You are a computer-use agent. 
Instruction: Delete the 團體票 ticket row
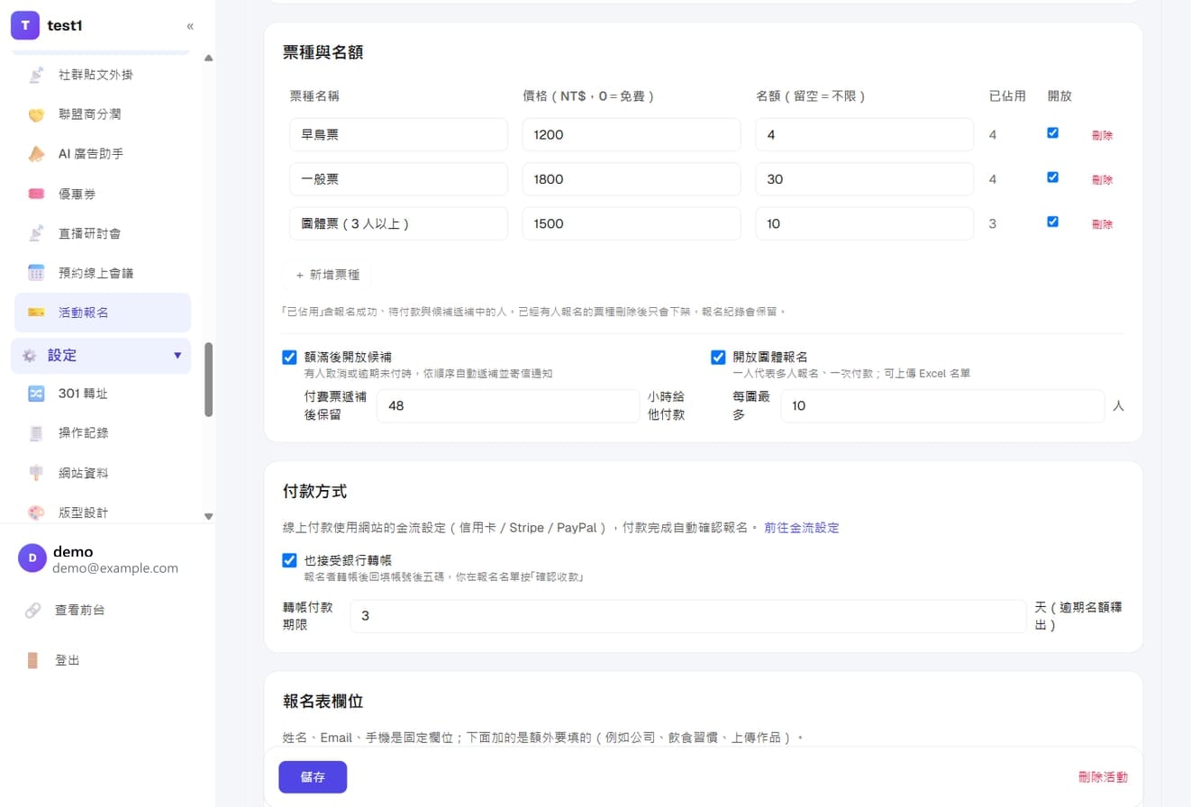[x=1102, y=223]
